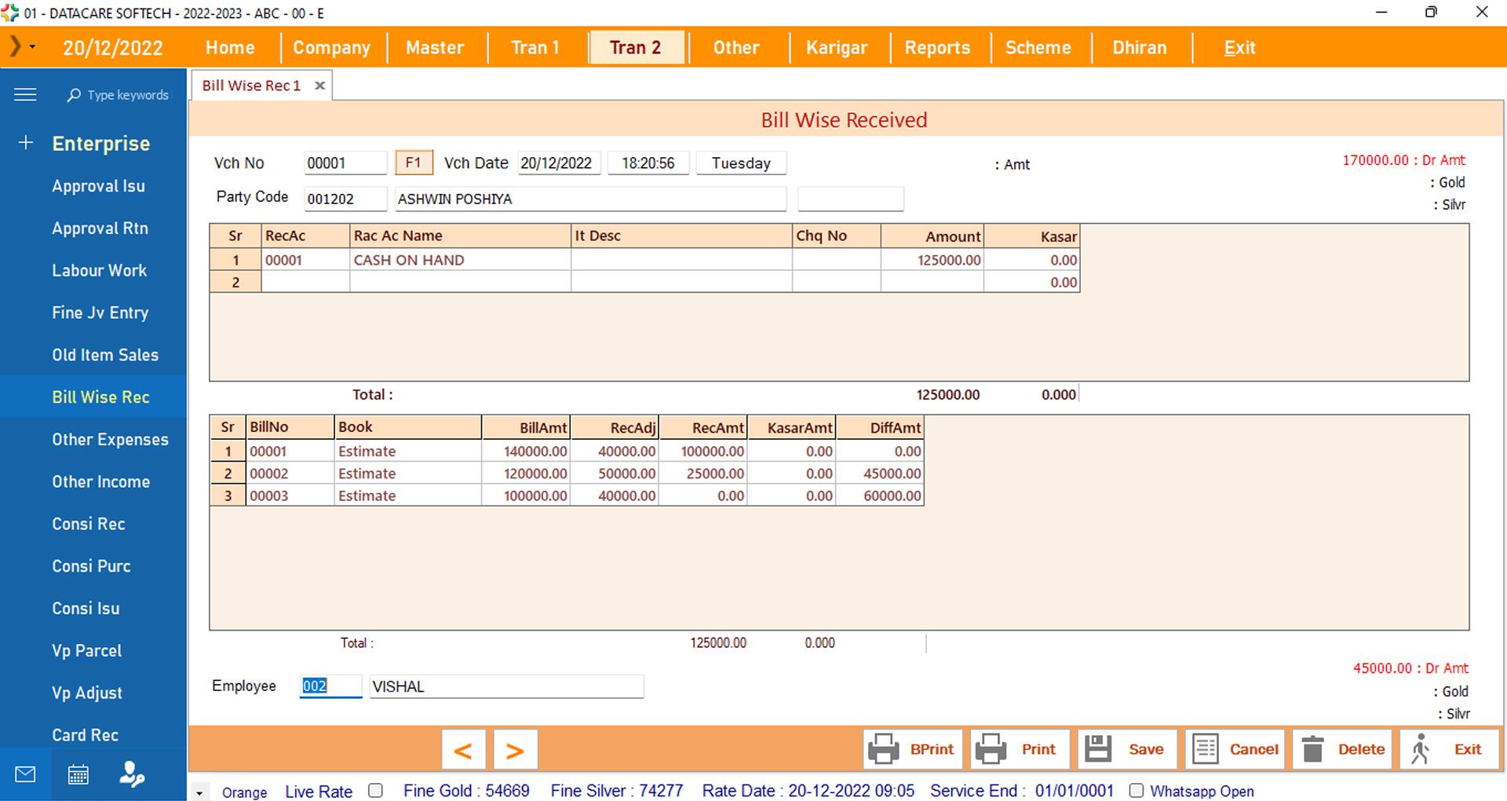Open Labour Work from the sidebar
Viewport: 1507px width, 801px height.
tap(93, 271)
